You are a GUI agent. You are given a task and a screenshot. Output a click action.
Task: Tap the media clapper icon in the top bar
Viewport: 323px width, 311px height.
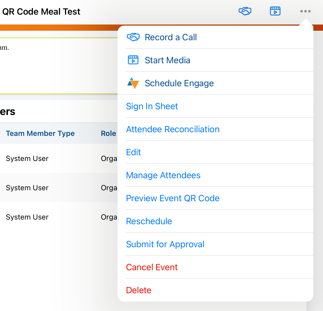(x=275, y=11)
